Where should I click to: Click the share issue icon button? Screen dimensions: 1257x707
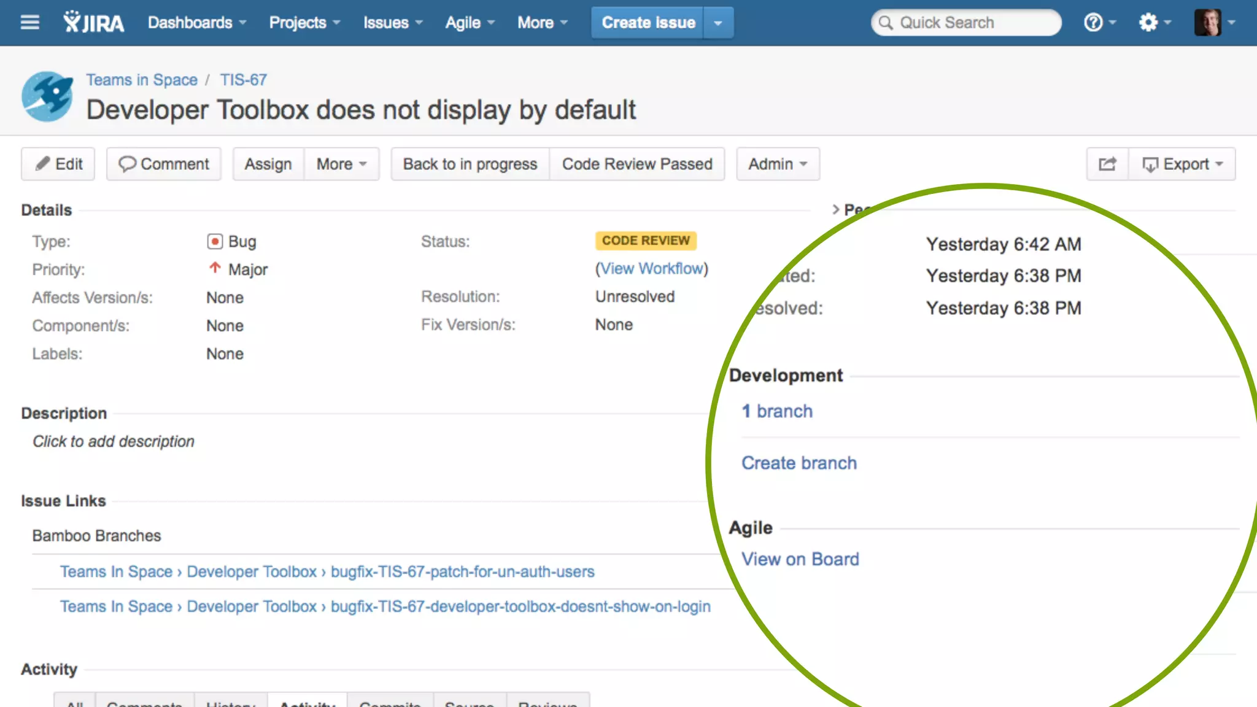[x=1107, y=164]
